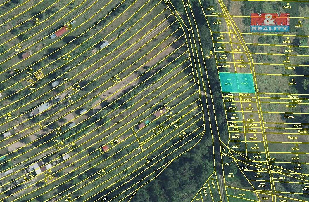Click parcel label 3082/41
The height and width of the screenshot is (202, 309).
220,38
